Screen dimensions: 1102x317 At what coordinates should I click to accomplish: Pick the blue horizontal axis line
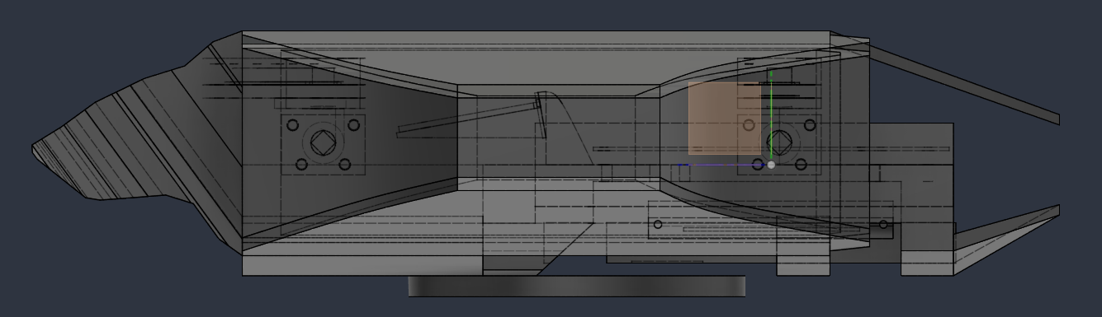pyautogui.click(x=722, y=165)
